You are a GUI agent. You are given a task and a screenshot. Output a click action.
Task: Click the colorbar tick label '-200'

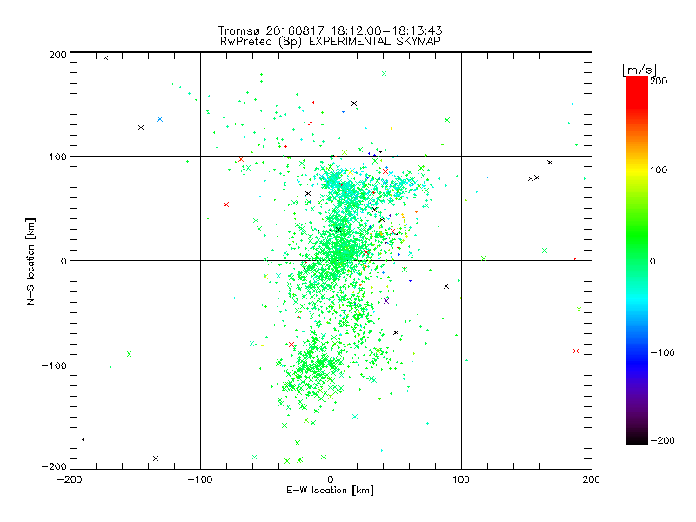coord(662,440)
